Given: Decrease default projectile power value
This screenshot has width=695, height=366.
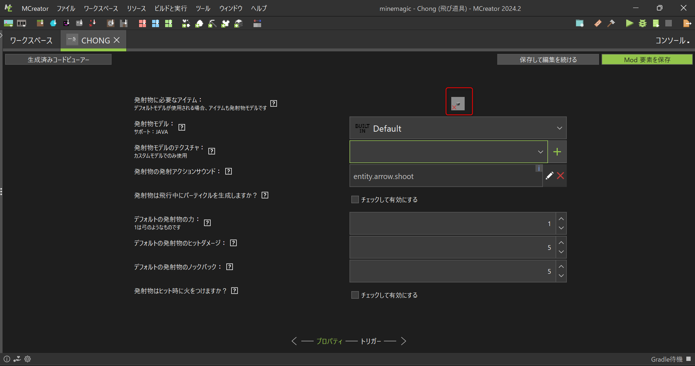Looking at the screenshot, I should (561, 228).
